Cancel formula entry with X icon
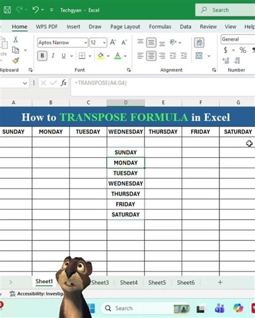This screenshot has width=255, height=318. pos(44,83)
